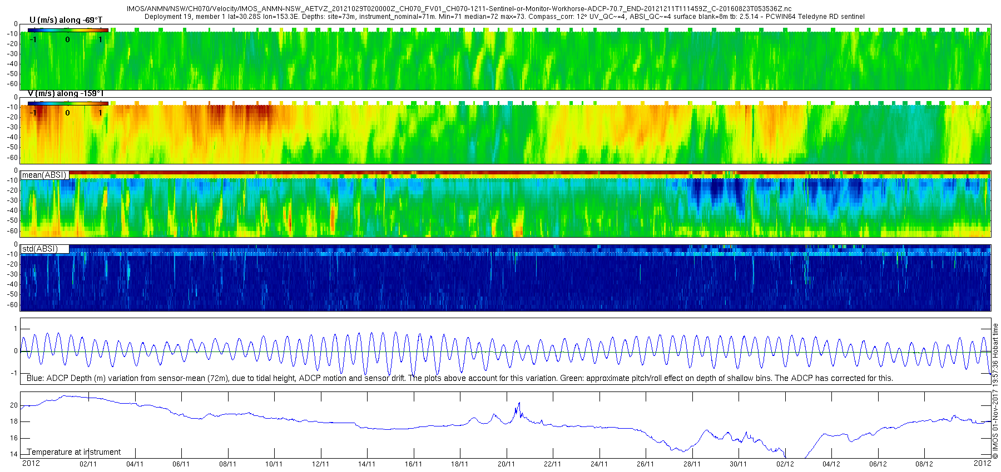The width and height of the screenshot is (1001, 472).
Task: Click the "24/11" date tick label
Action: (x=599, y=464)
